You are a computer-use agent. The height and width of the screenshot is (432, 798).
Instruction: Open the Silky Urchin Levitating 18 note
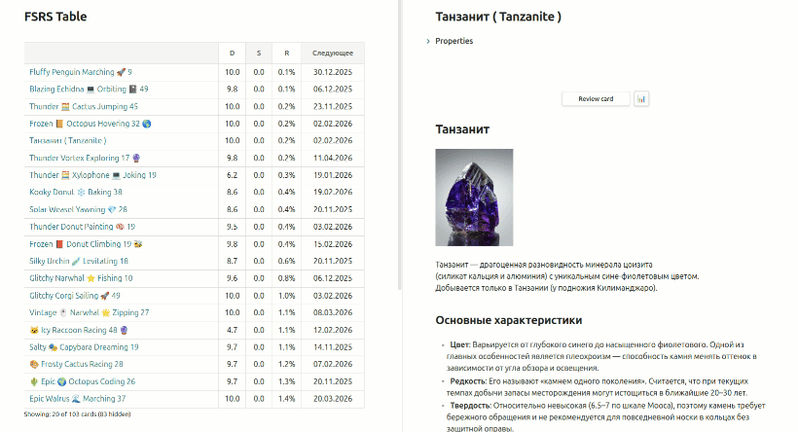coord(79,261)
